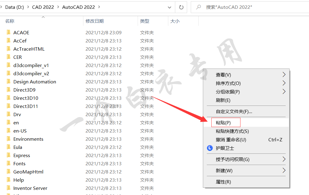309x195 pixels.
Task: Click the Direct3D9 folder icon
Action: pos(8,90)
